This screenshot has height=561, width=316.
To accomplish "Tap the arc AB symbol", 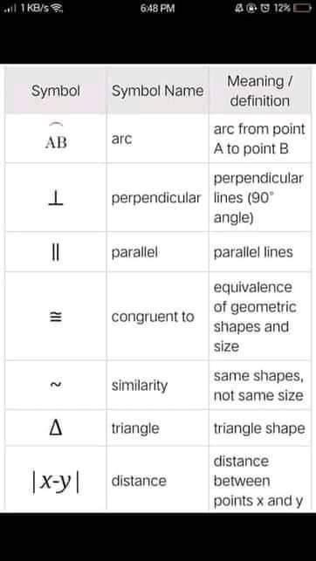I will (x=56, y=139).
